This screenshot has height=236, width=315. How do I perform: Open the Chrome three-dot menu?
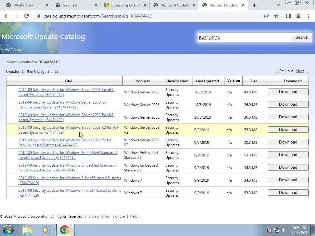(308, 16)
